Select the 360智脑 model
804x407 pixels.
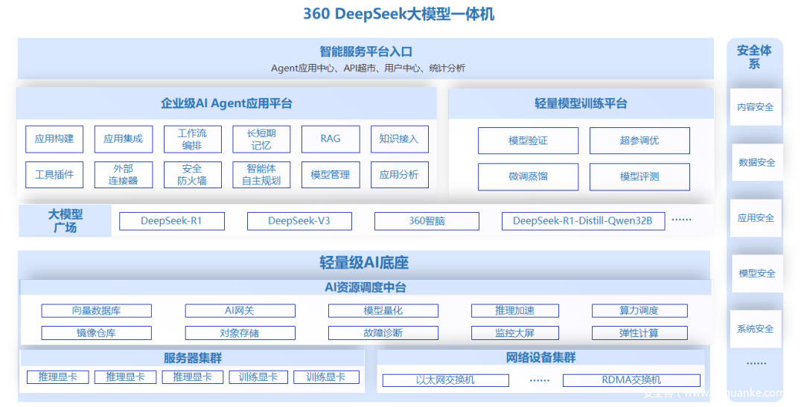pyautogui.click(x=427, y=221)
